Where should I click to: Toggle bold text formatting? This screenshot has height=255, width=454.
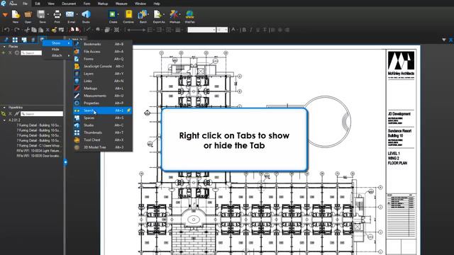(244, 30)
